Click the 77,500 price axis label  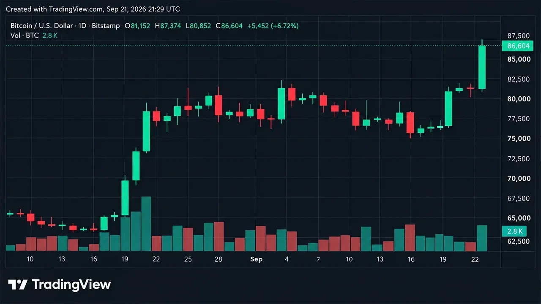(518, 119)
